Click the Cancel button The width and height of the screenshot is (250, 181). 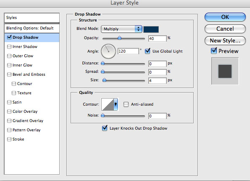pos(225,29)
